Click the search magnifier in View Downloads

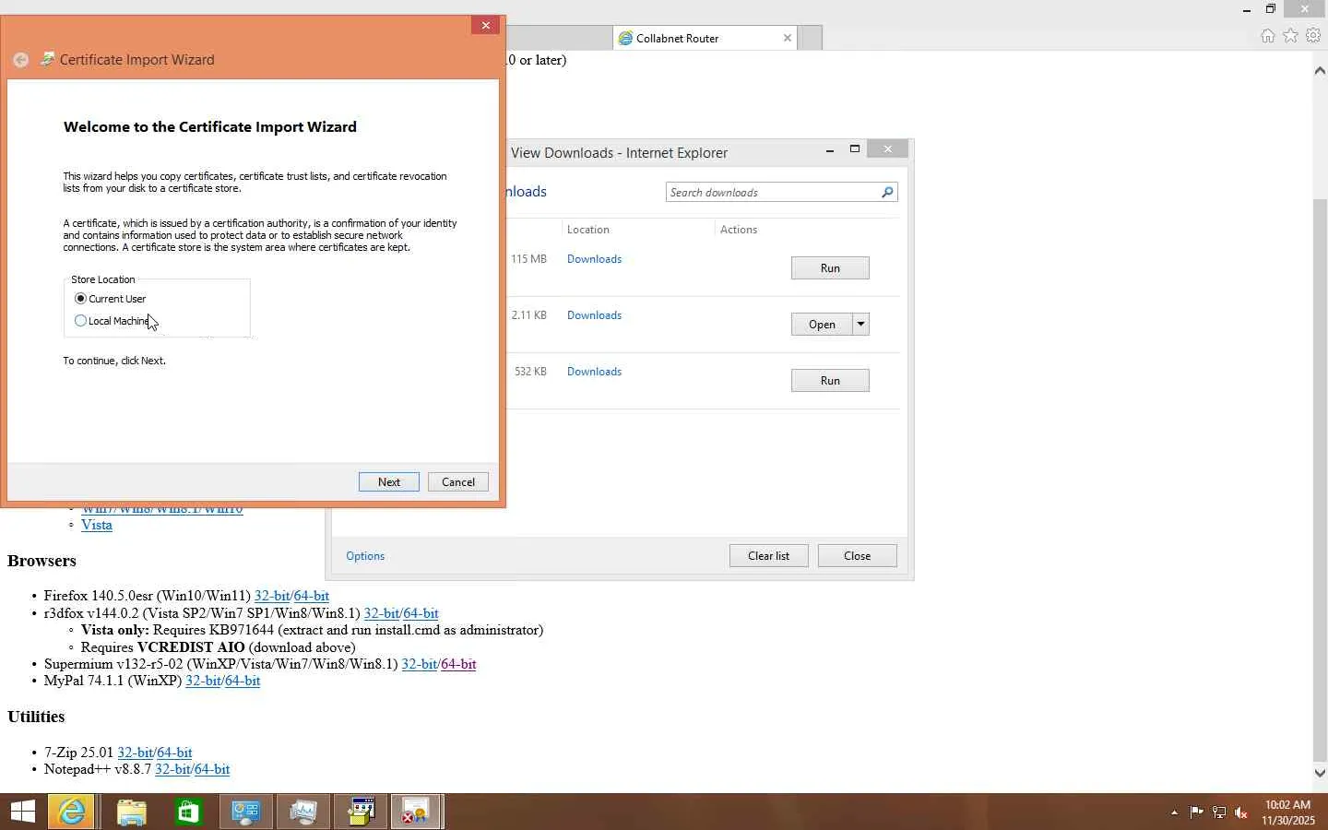887,192
